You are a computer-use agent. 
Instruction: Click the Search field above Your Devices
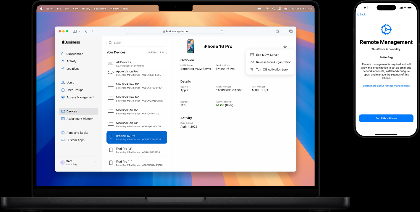(x=137, y=43)
